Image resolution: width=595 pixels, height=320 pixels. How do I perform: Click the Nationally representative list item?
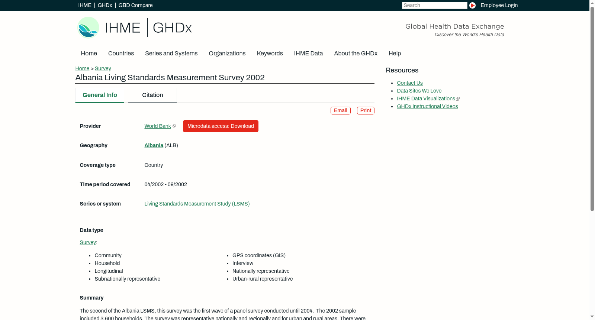click(x=261, y=271)
